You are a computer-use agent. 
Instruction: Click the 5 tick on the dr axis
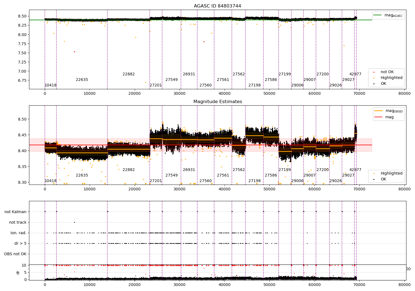click(25, 273)
